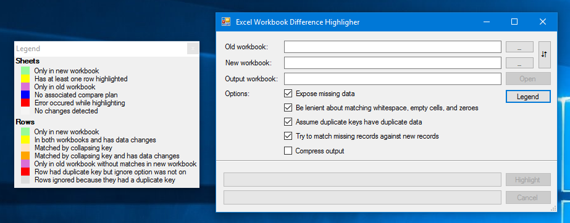The height and width of the screenshot is (223, 570).
Task: Focus the Old workbook path field
Action: 393,47
